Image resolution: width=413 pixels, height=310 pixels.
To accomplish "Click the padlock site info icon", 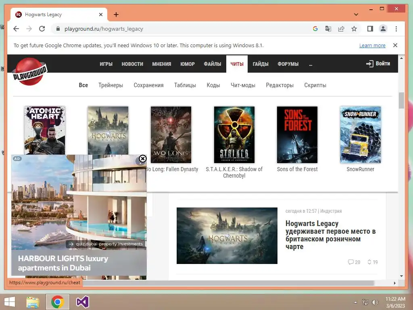I will pos(58,29).
